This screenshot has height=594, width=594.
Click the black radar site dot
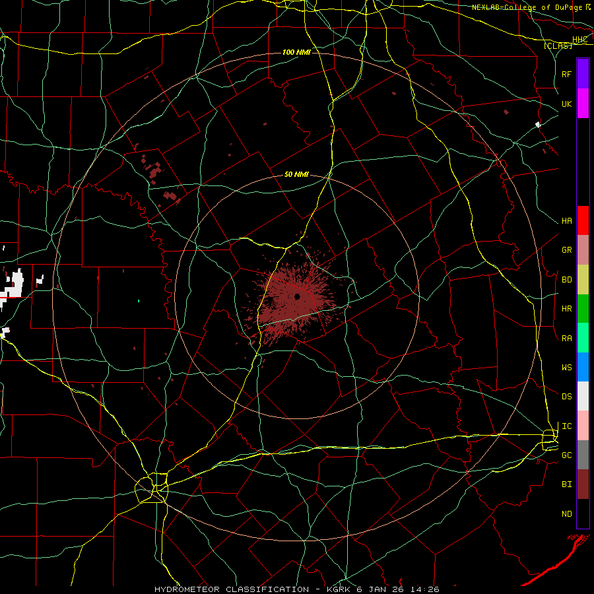tap(297, 296)
